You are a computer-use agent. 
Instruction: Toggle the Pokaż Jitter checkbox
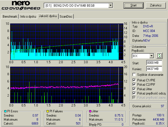[134, 89]
